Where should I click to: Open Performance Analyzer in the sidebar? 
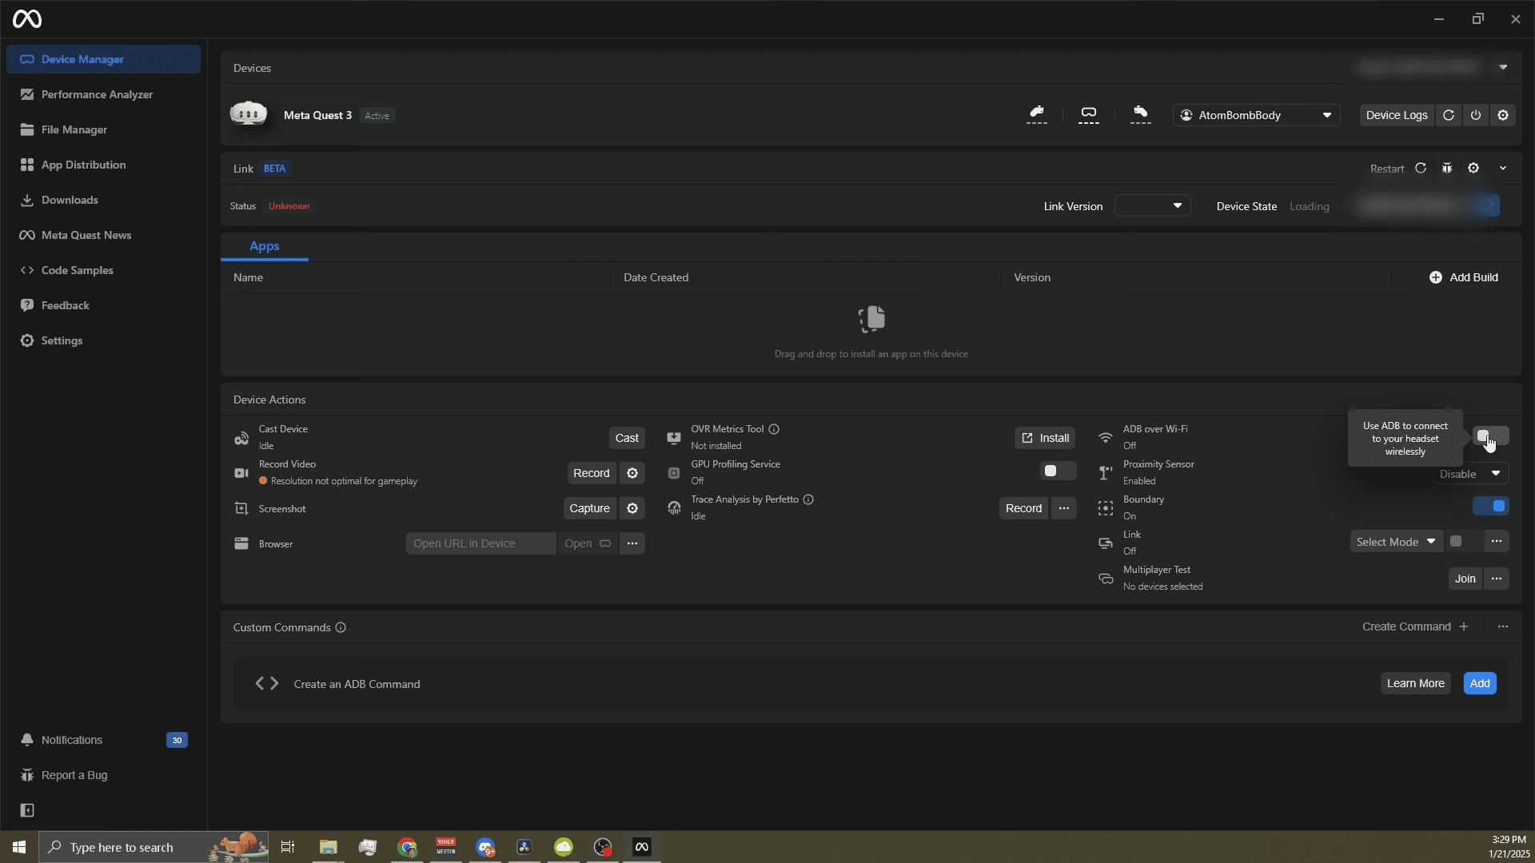(x=97, y=94)
